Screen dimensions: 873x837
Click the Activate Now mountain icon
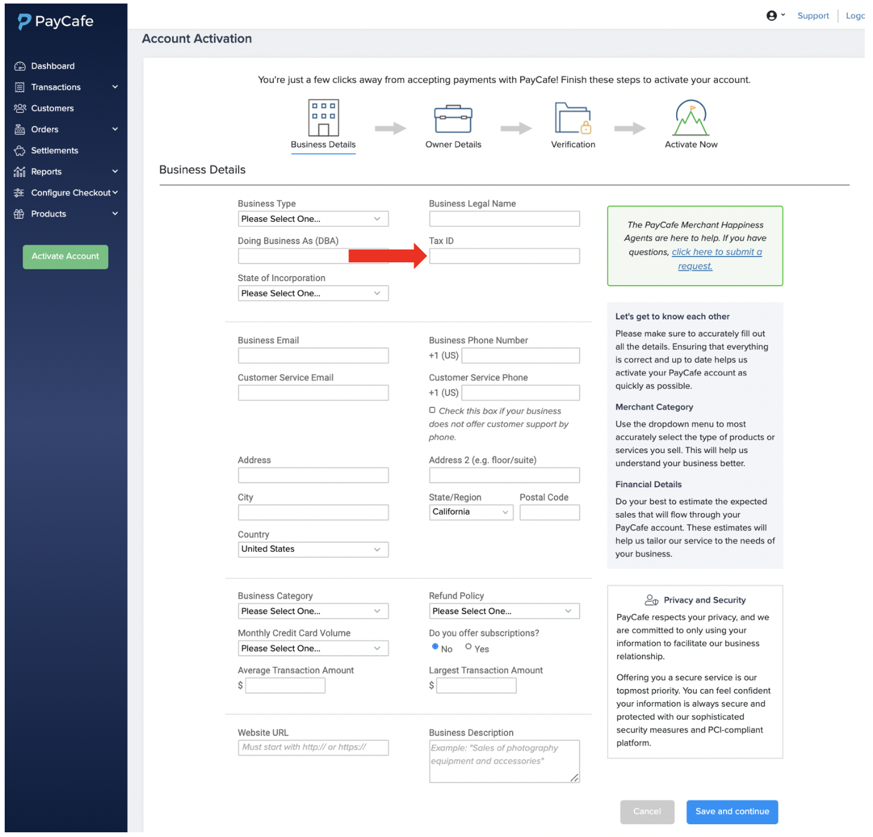[691, 118]
